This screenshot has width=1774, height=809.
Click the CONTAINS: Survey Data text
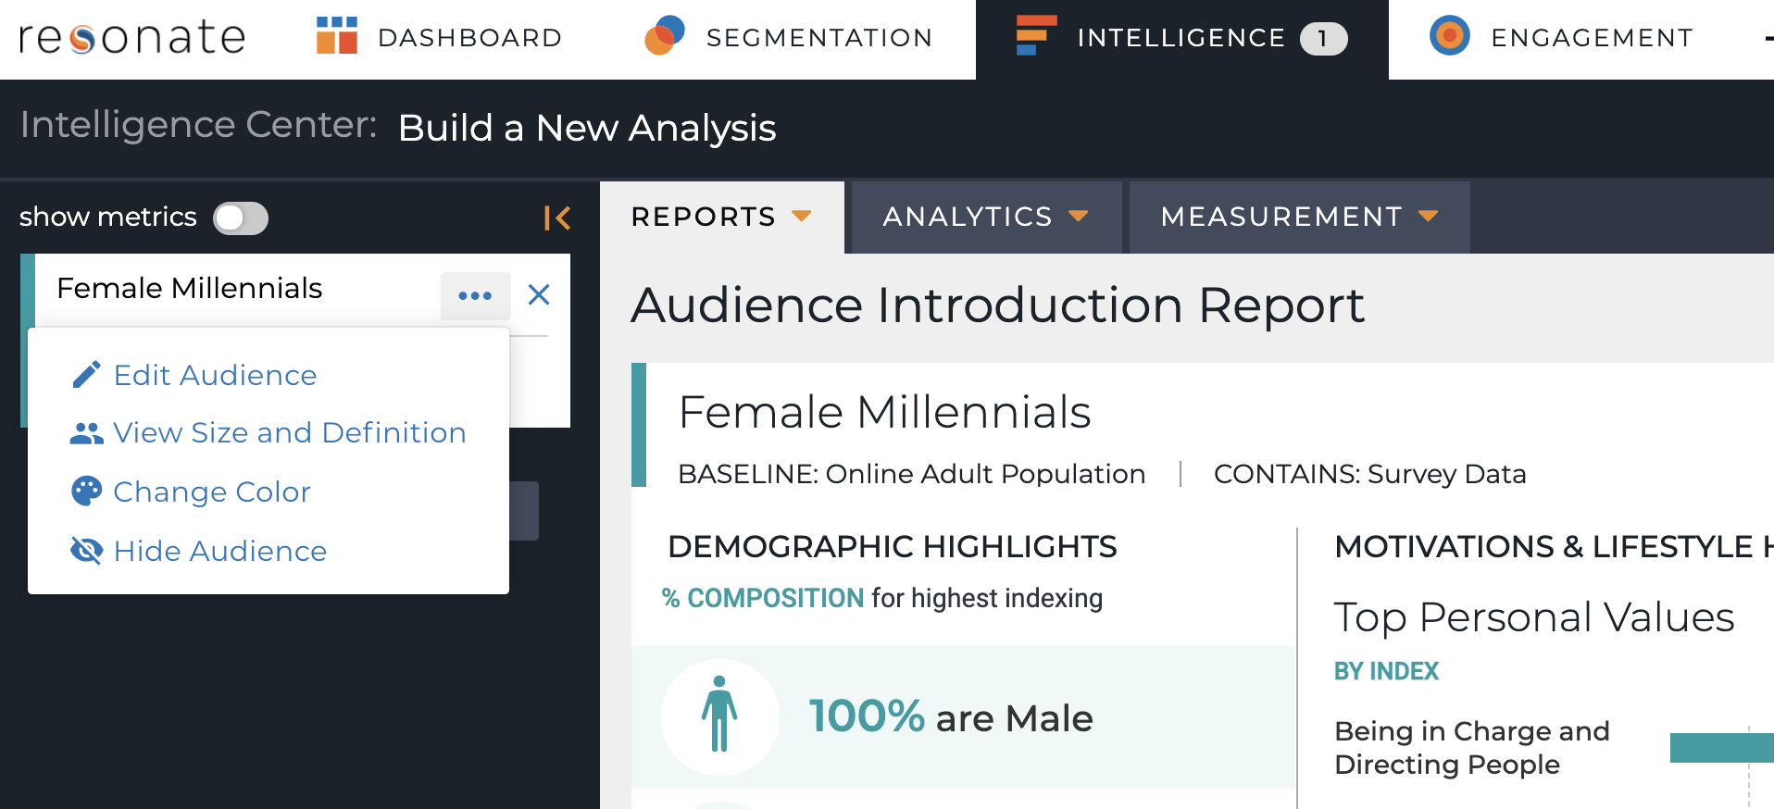coord(1370,474)
